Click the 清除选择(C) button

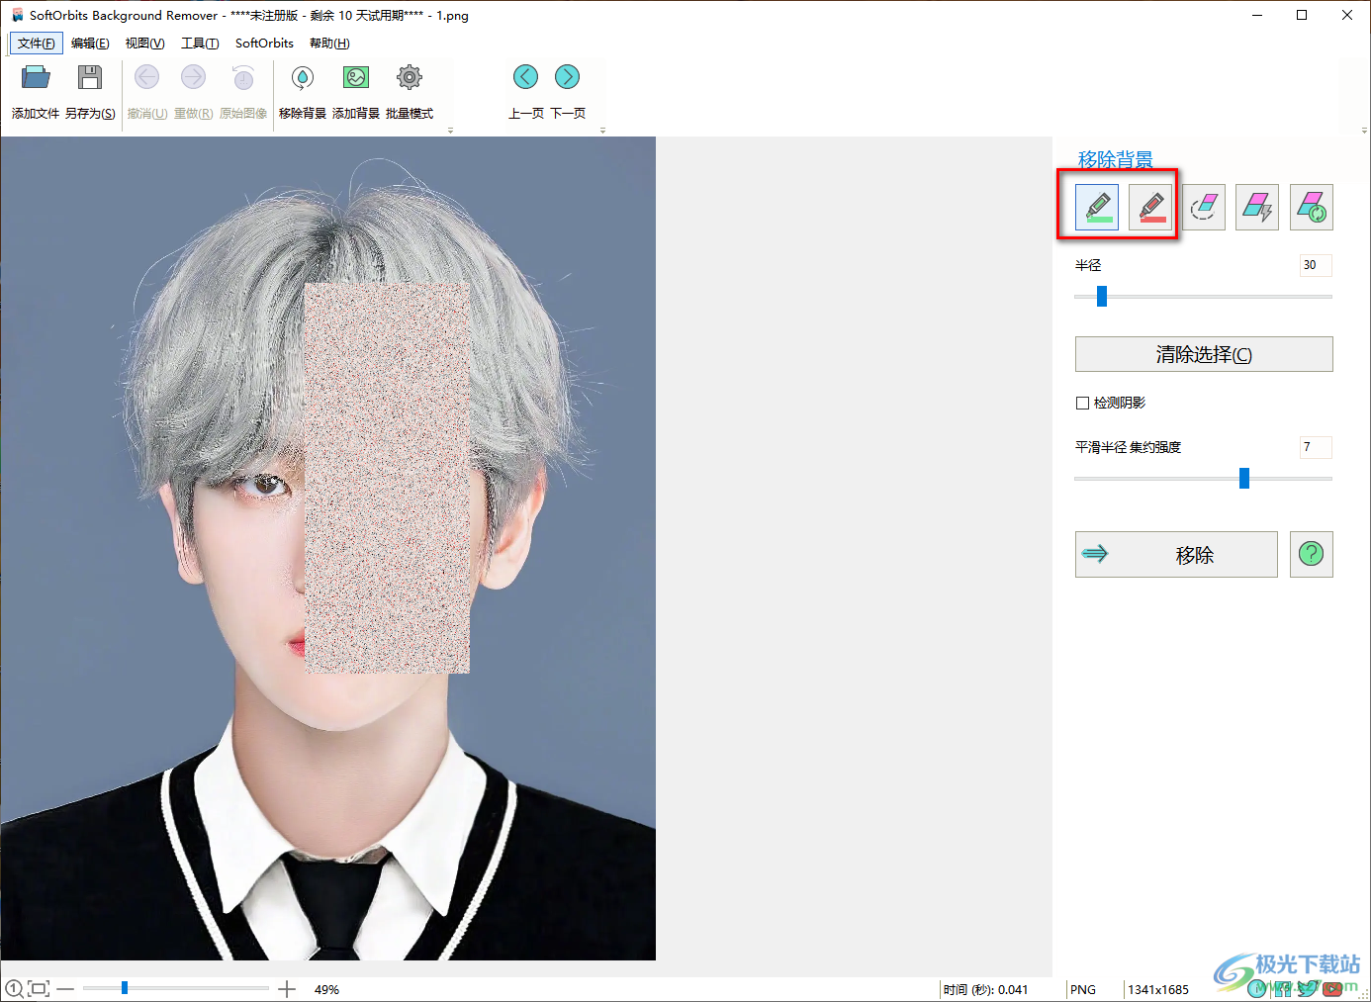[1204, 354]
